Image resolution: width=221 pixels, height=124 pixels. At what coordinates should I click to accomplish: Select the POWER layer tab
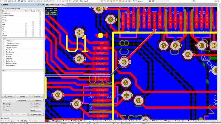coord(66,121)
